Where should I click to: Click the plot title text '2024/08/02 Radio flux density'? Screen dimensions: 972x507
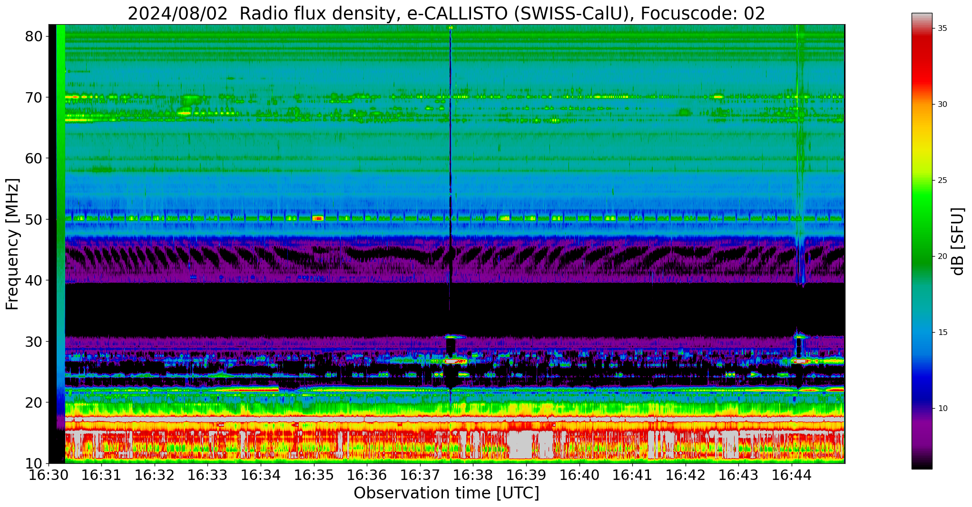(261, 13)
